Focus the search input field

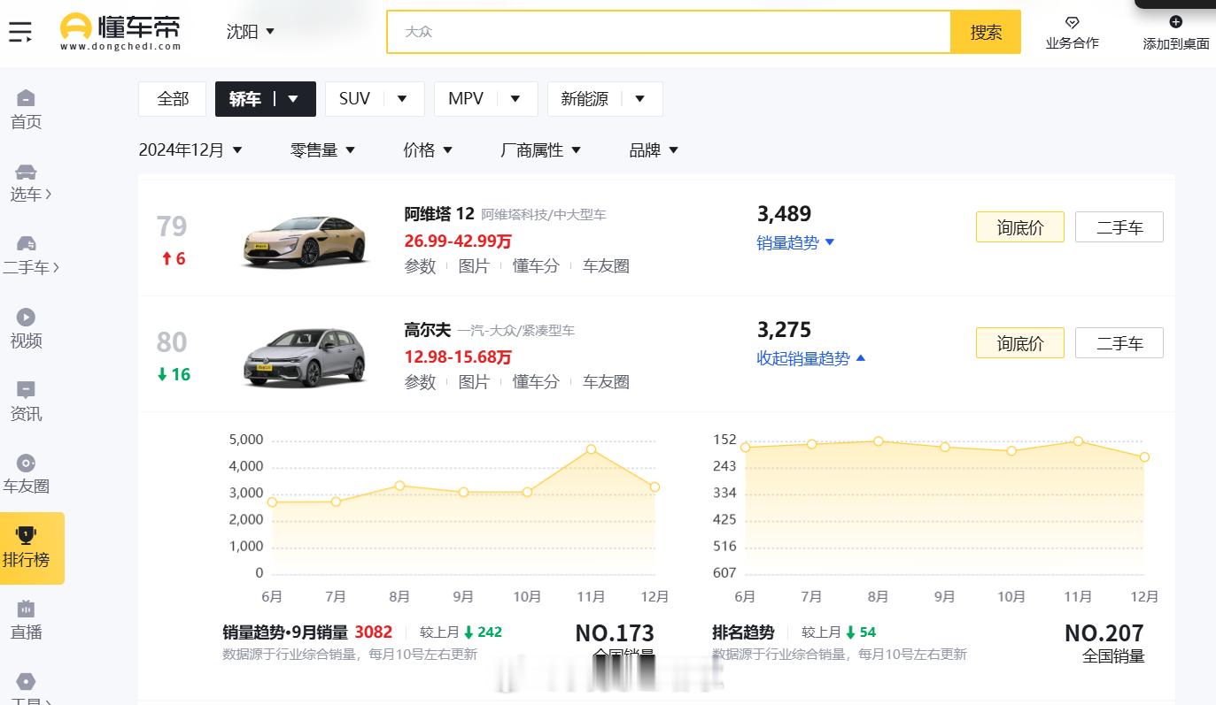[669, 32]
